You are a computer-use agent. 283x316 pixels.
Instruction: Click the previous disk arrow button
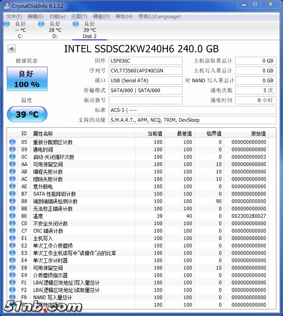(x=12, y=49)
